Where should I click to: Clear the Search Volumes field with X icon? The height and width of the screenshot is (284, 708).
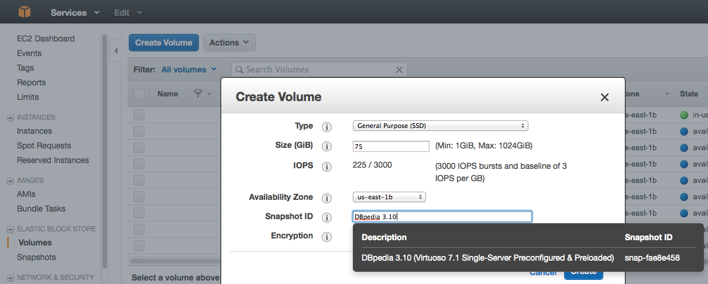tap(399, 70)
